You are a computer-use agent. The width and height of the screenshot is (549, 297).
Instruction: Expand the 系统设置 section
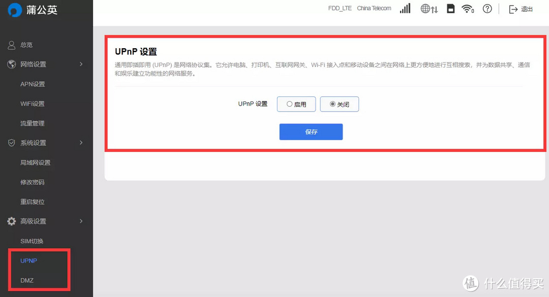pos(32,143)
